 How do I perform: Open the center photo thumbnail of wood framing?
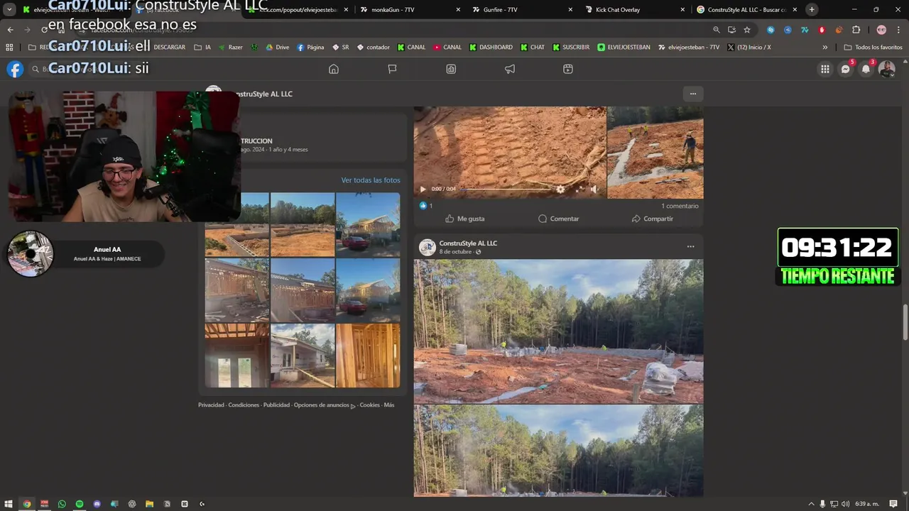point(303,290)
